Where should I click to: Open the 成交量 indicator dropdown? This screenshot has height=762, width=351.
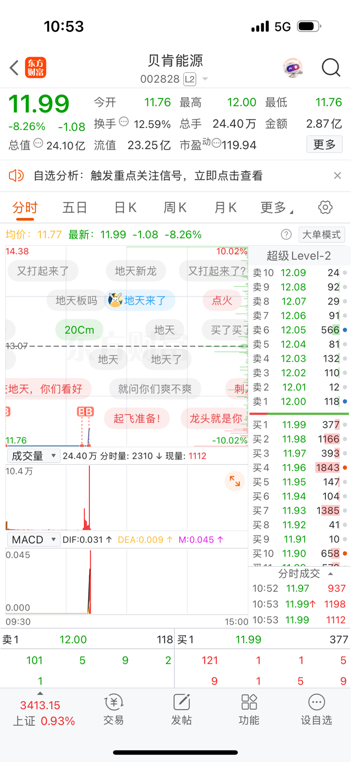click(34, 456)
